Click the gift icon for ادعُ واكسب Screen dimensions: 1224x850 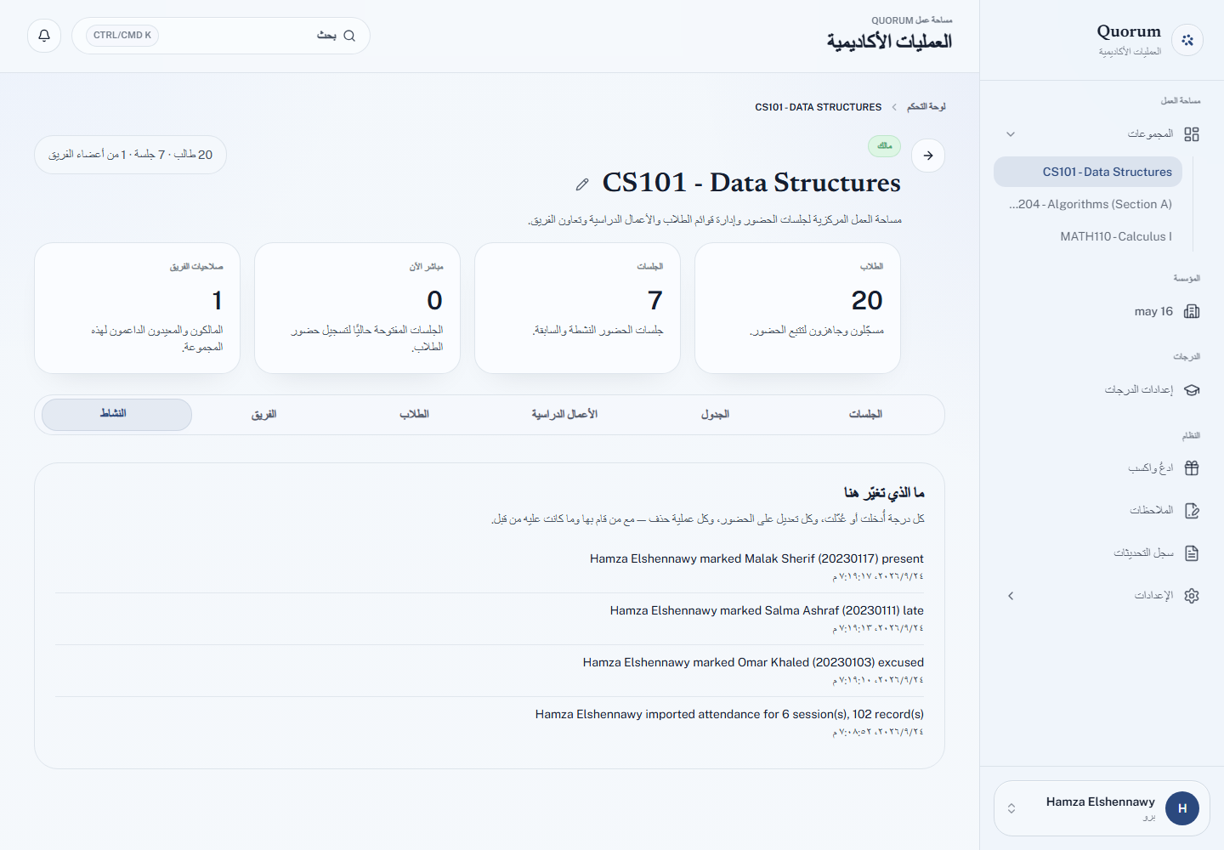[1192, 467]
